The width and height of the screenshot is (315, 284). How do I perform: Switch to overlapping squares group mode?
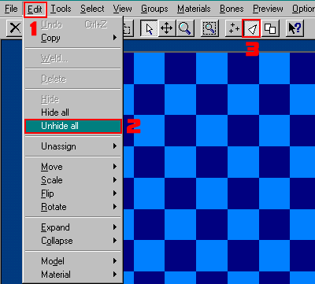[270, 28]
